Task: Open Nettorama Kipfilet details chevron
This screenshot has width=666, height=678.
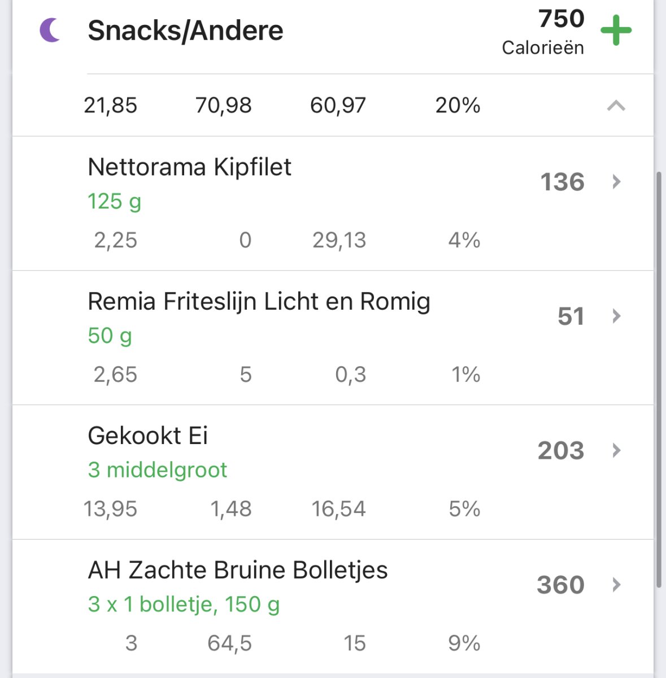Action: point(616,181)
